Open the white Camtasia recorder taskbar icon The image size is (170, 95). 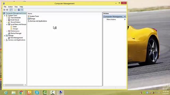53,93
